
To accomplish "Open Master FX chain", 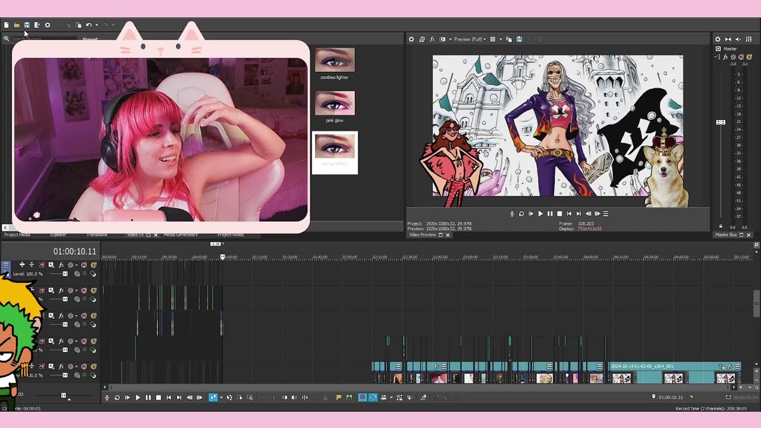I will click(725, 57).
